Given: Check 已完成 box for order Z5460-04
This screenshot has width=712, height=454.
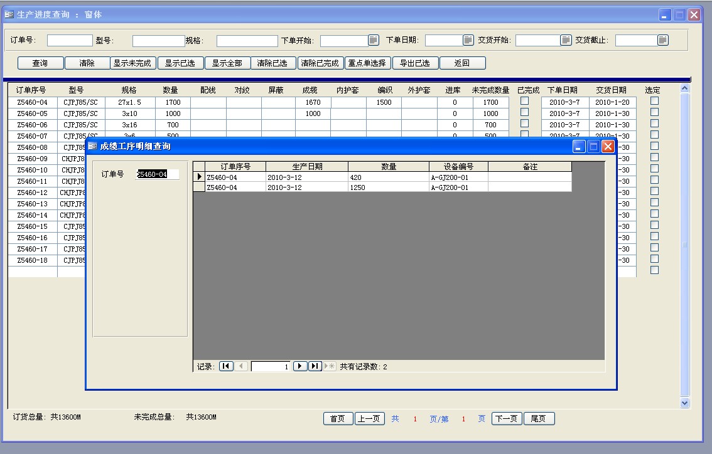Looking at the screenshot, I should (525, 101).
